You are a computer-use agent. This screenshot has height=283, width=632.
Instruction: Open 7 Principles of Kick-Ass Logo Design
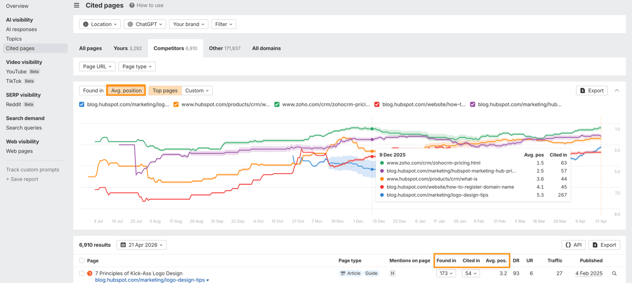pyautogui.click(x=139, y=274)
